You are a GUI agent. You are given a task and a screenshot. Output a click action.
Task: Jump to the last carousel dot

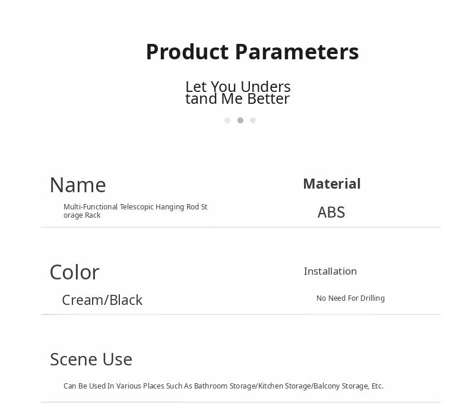pyautogui.click(x=253, y=120)
